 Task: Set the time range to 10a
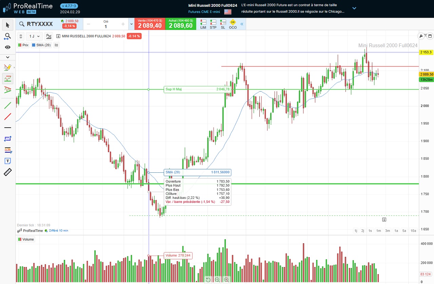[413, 231]
